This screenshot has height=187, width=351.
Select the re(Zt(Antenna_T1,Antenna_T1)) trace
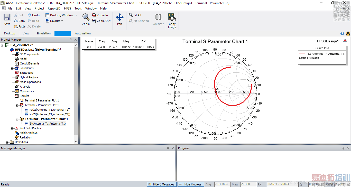[x=50, y=110]
